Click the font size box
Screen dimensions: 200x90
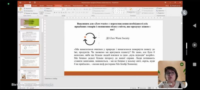(x=65, y=9)
